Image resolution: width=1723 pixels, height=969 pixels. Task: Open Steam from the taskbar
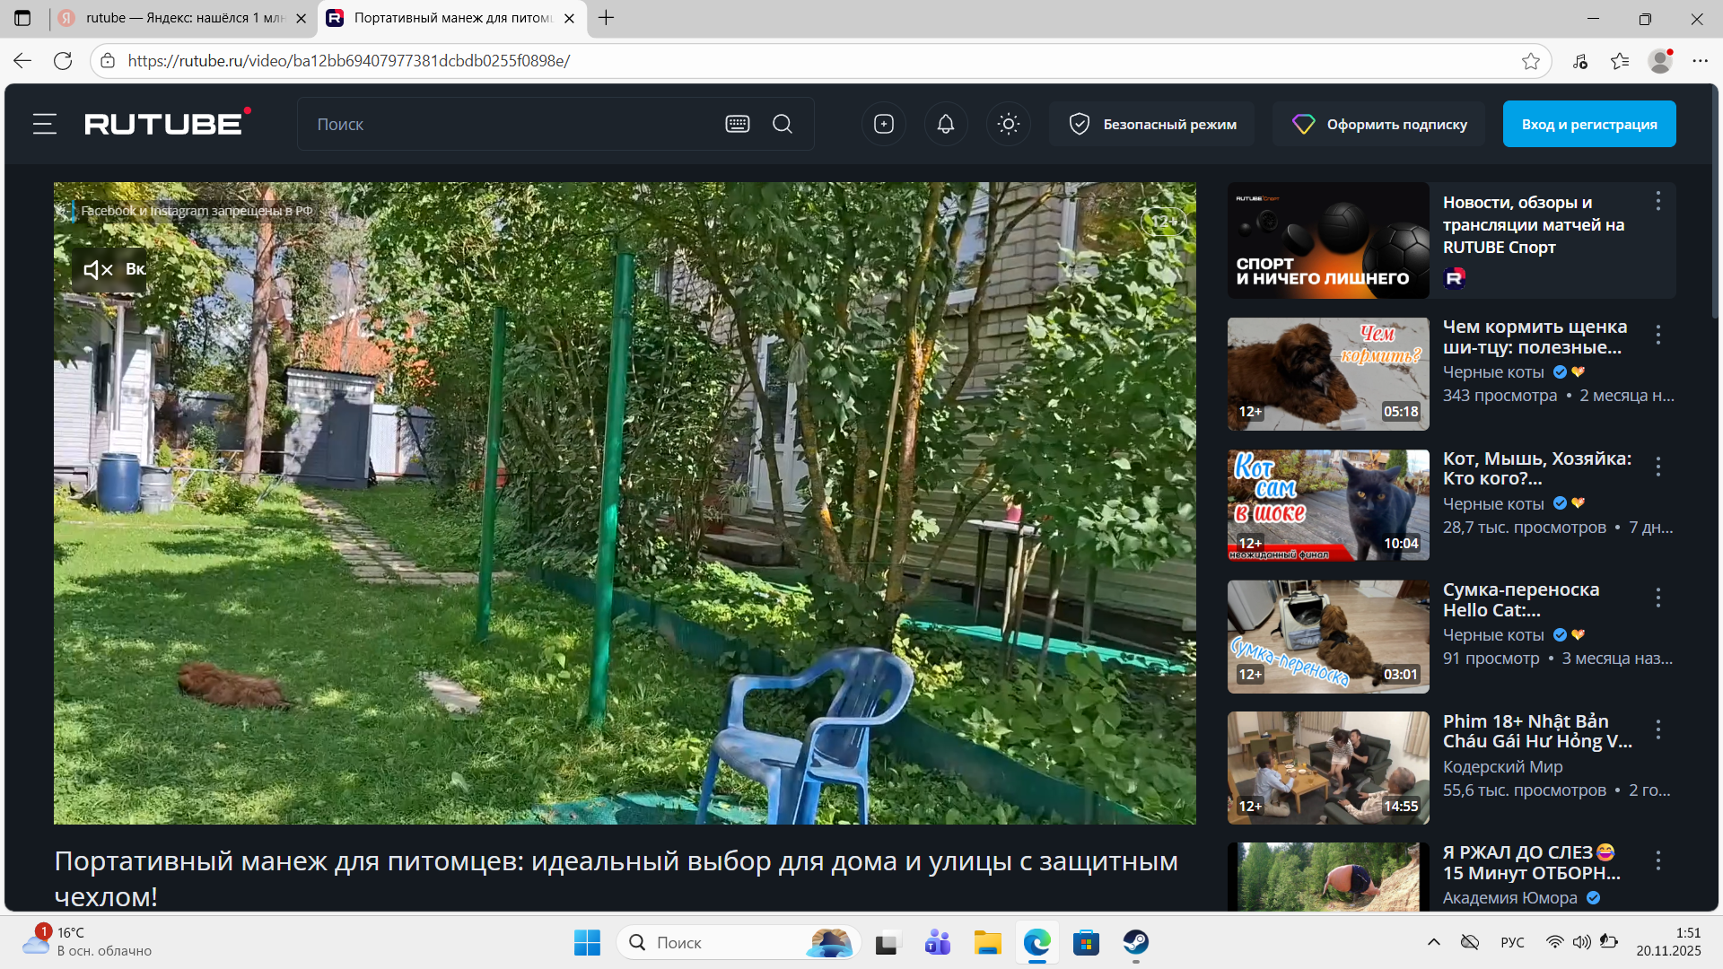(x=1136, y=943)
